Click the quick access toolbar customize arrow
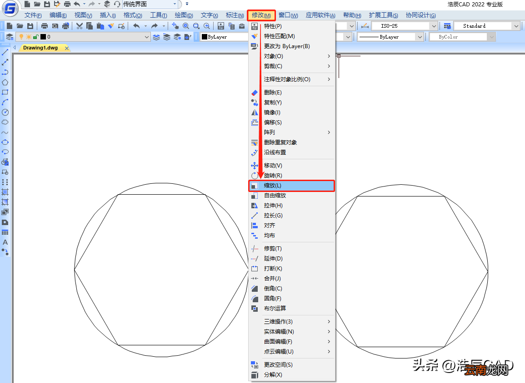525x383 pixels. click(187, 4)
